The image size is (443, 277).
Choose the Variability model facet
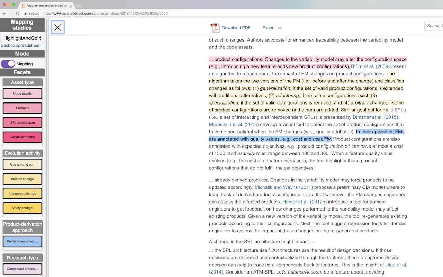click(x=22, y=137)
